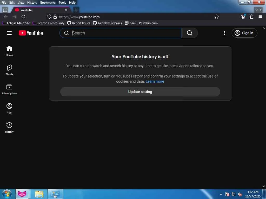This screenshot has width=266, height=199.
Task: Open the View menu
Action: coord(21,3)
